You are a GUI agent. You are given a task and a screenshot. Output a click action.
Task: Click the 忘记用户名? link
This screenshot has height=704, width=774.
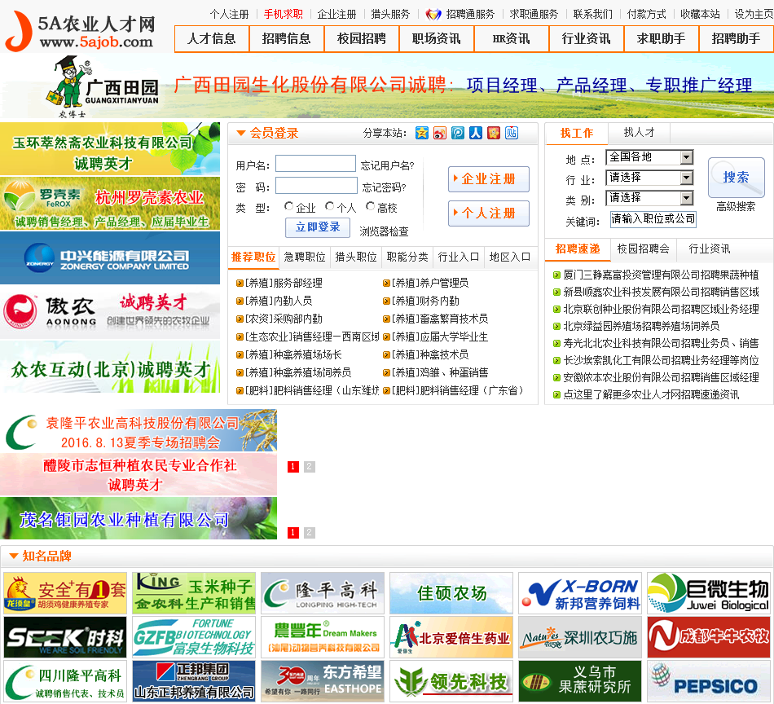(x=388, y=166)
